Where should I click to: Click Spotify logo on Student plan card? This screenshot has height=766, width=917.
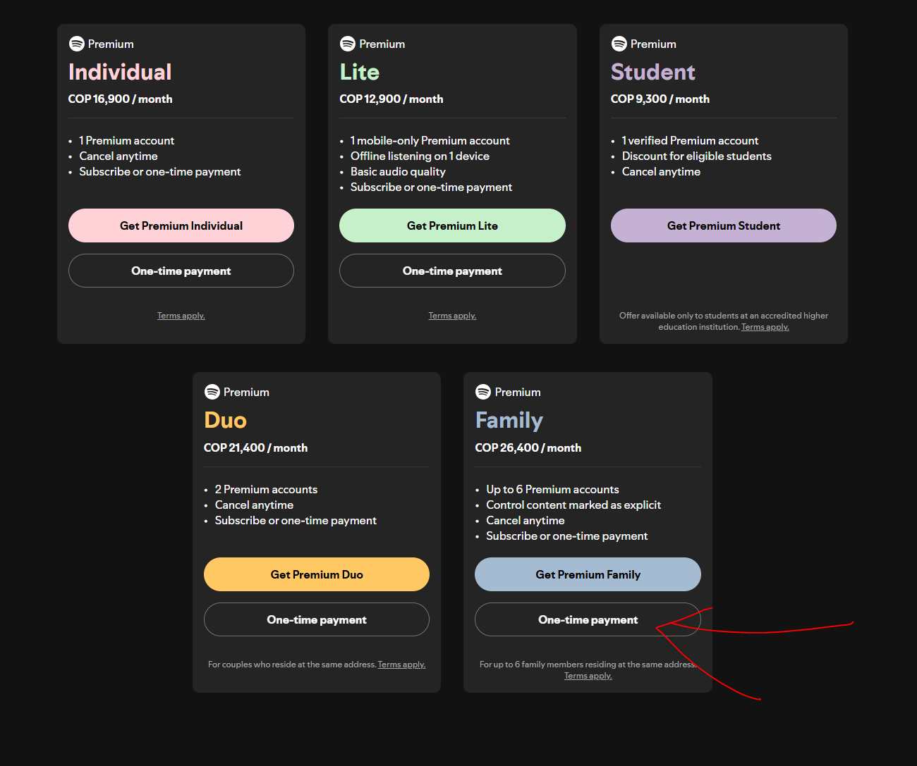[x=619, y=44]
